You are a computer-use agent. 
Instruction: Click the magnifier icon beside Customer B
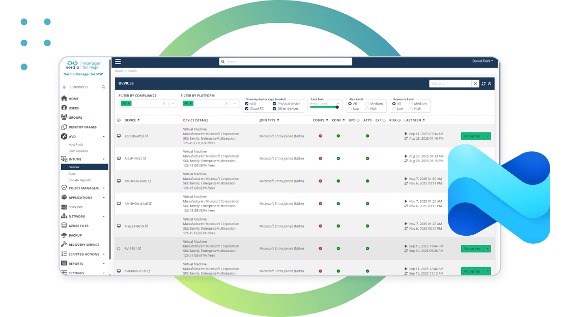coord(103,87)
